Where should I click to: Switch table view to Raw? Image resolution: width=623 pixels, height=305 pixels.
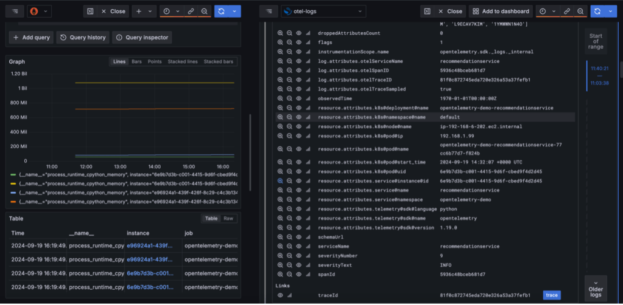[228, 218]
